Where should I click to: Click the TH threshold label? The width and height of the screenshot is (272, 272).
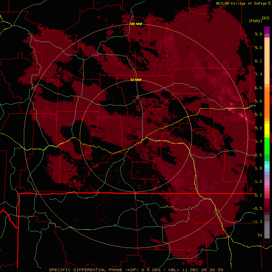click(260, 235)
